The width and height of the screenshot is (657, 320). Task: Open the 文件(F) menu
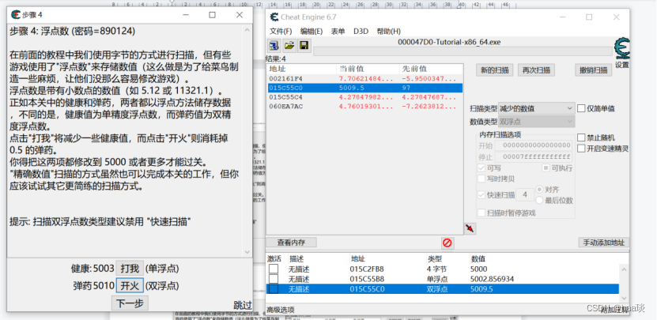coord(281,32)
